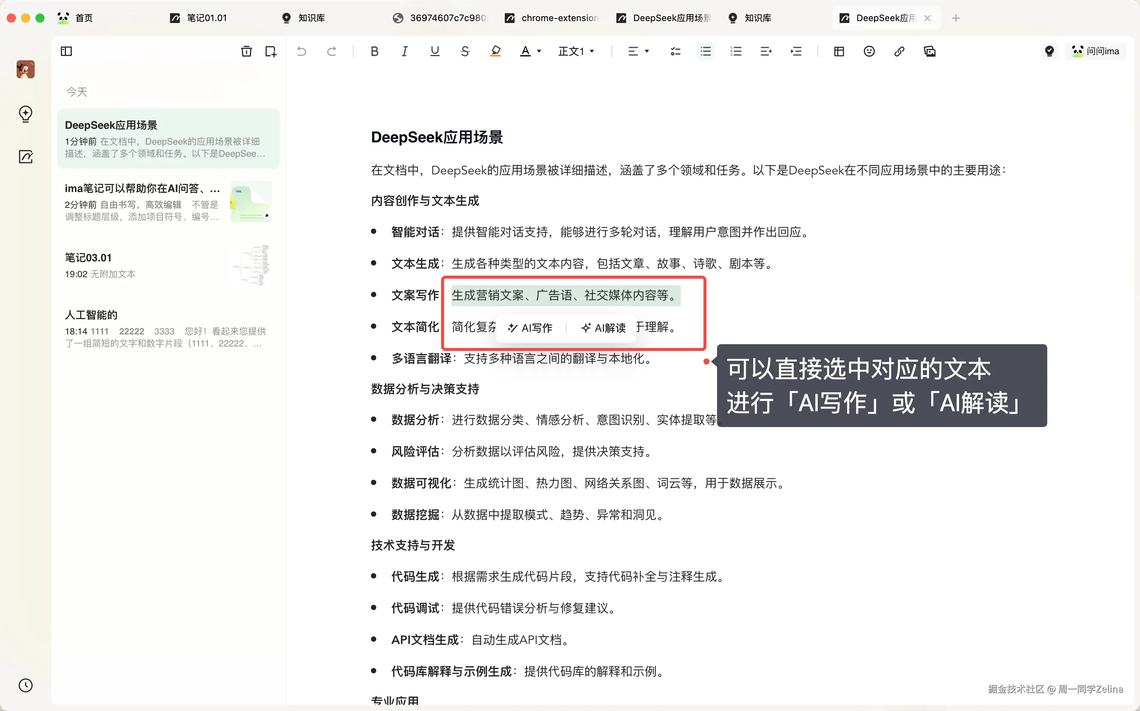Image resolution: width=1140 pixels, height=711 pixels.
Task: Toggle bold formatting
Action: [374, 51]
